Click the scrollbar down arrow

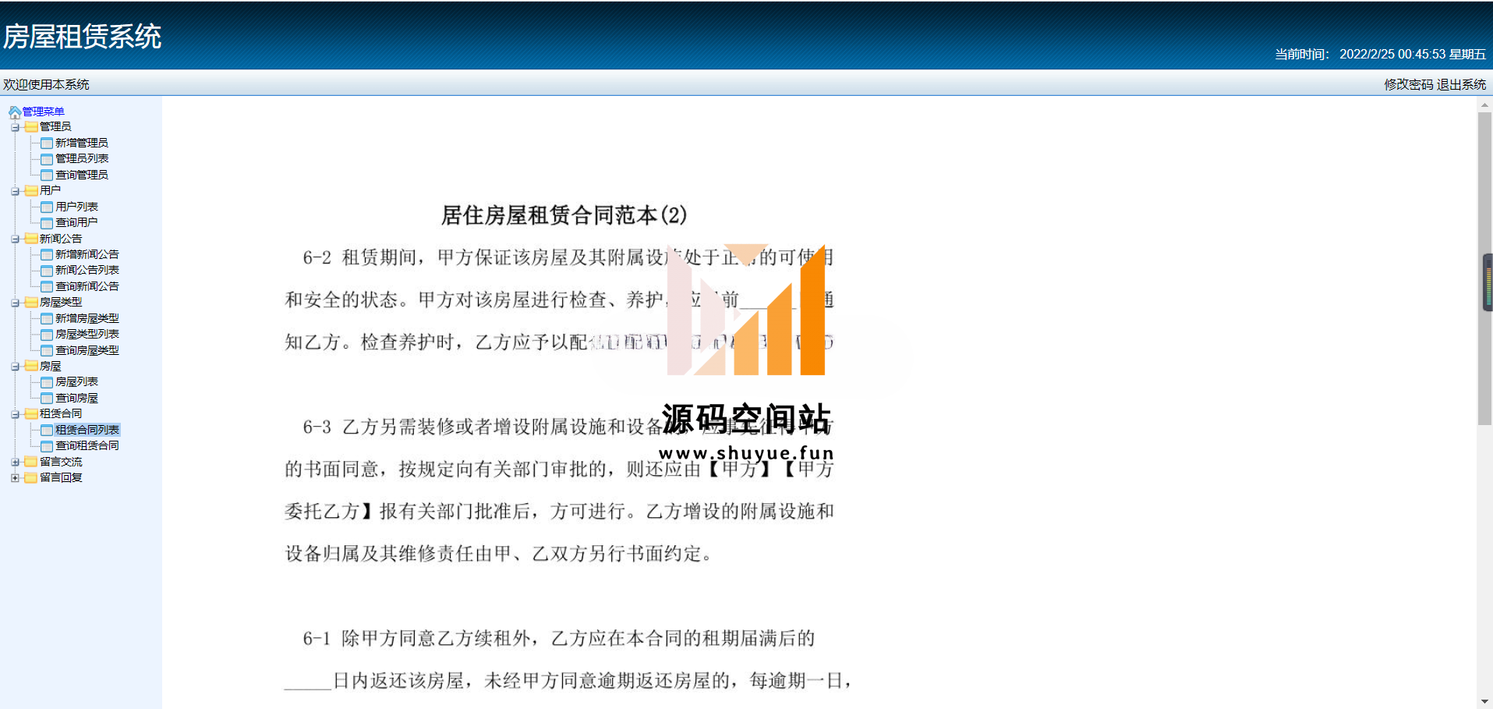(1484, 702)
